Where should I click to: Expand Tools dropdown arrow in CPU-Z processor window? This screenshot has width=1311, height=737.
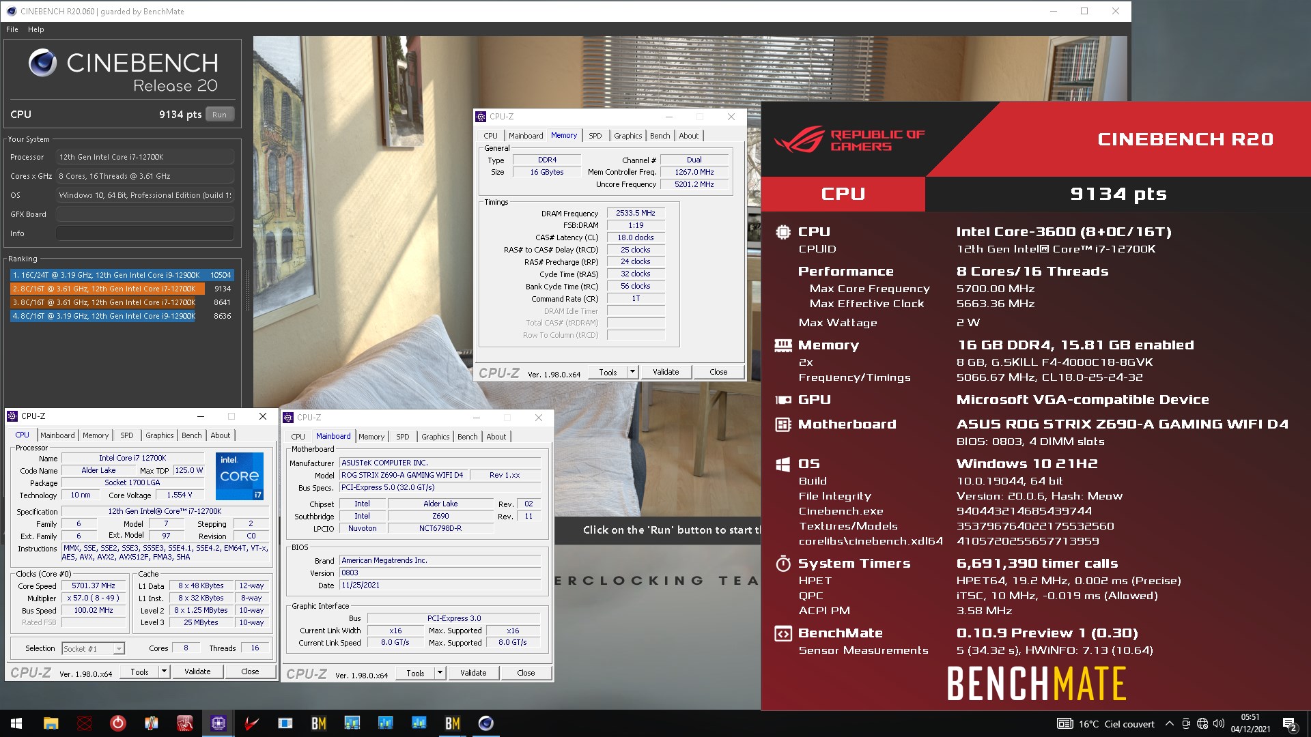tap(164, 671)
